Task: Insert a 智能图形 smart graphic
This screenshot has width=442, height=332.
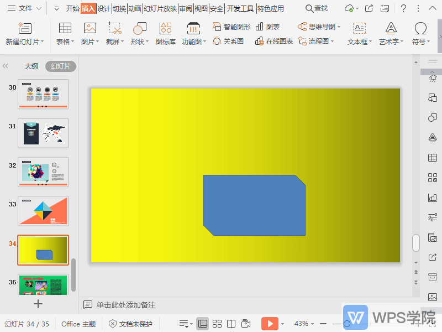Action: point(231,27)
